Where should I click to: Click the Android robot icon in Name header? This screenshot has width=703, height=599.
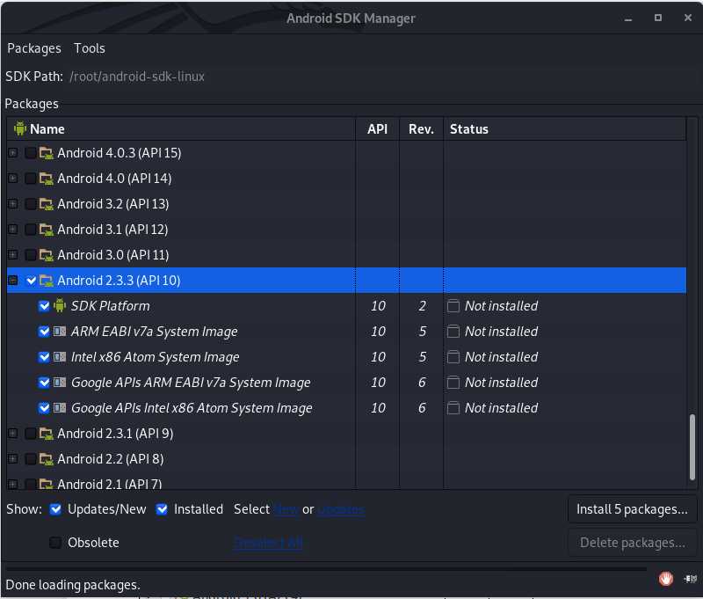coord(19,128)
